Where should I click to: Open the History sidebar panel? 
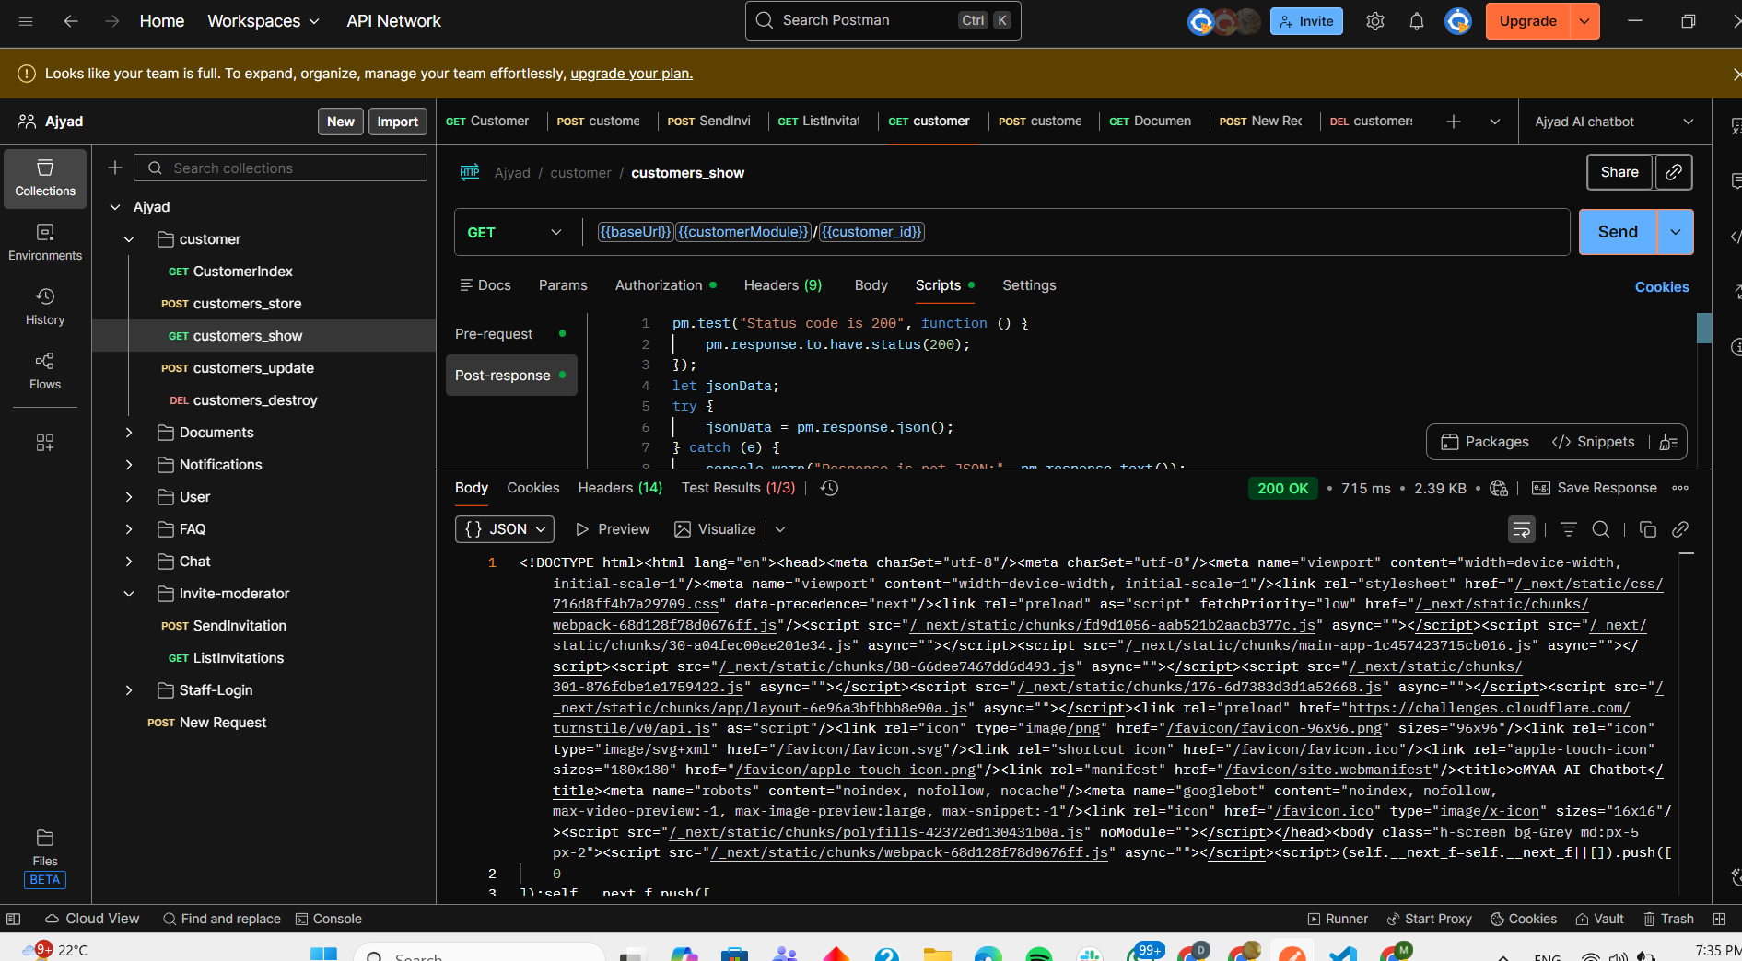click(45, 307)
